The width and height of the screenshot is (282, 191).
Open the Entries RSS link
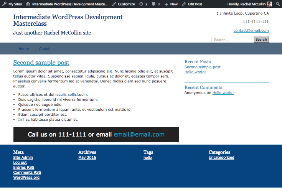coord(24,168)
